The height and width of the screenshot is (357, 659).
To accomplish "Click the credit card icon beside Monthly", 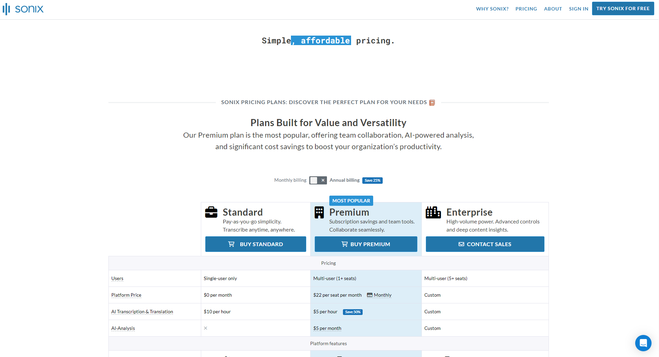I will pyautogui.click(x=370, y=295).
